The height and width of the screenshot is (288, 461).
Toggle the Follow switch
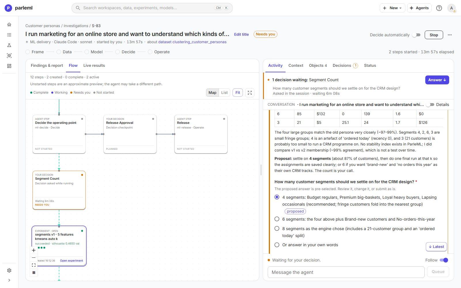[x=444, y=260]
